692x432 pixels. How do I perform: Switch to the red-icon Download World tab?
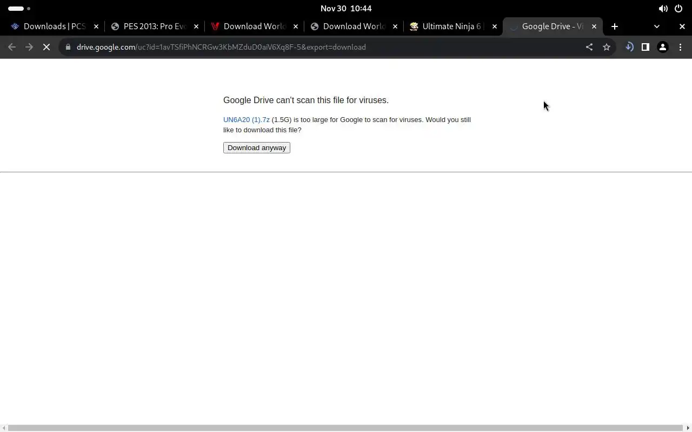(x=254, y=26)
